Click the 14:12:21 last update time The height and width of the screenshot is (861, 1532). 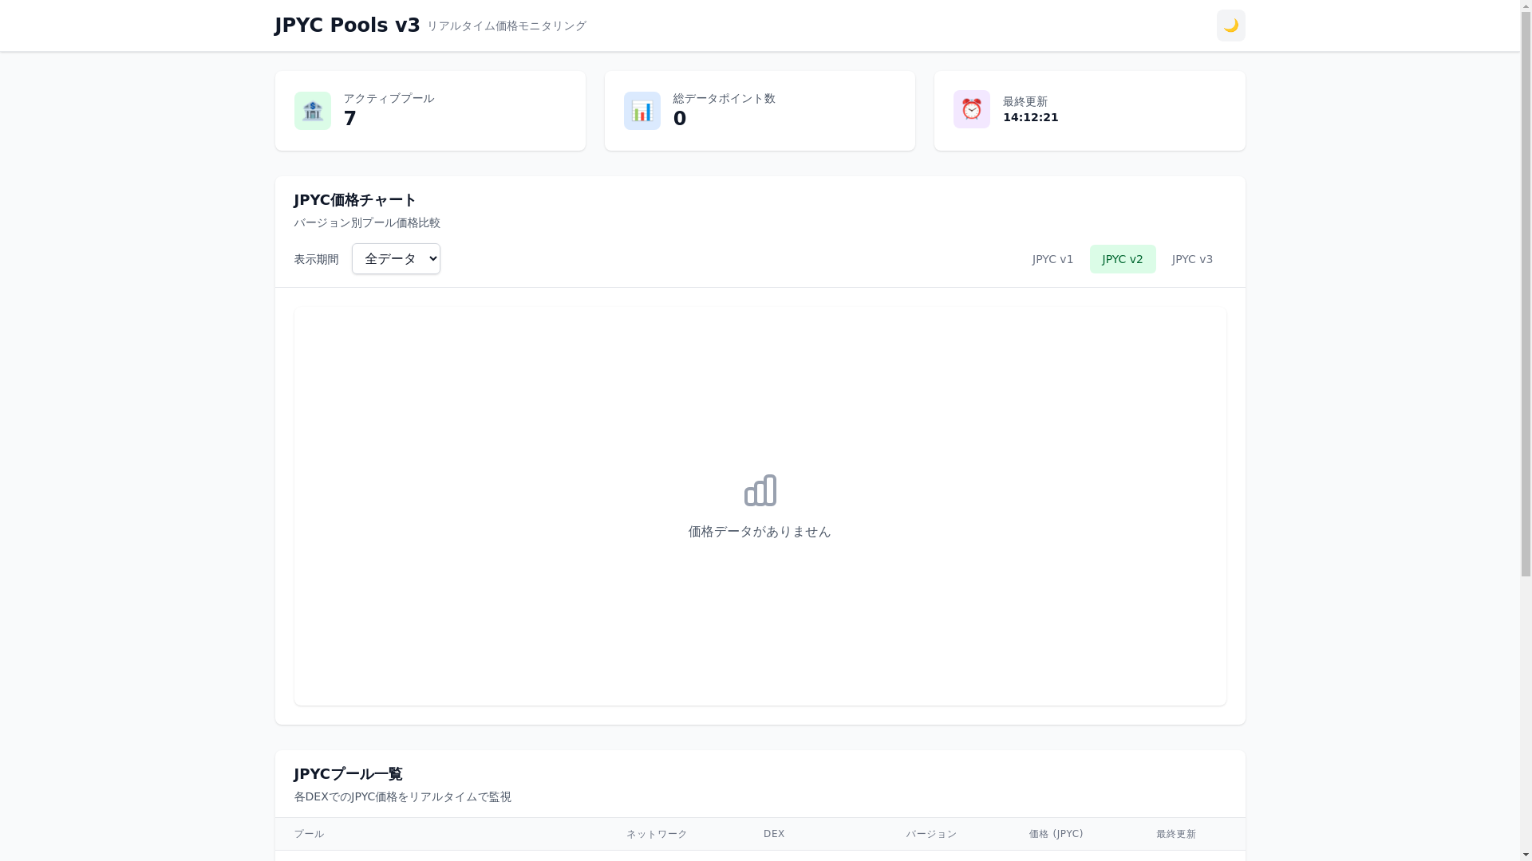pos(1031,117)
